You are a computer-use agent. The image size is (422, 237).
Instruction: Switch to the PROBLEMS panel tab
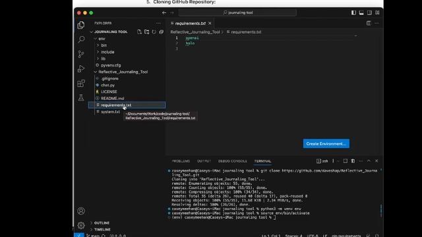(181, 161)
